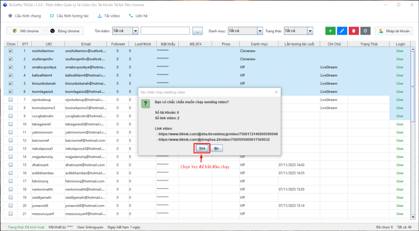Close Chrome with the Đóng chrome button

65,31
